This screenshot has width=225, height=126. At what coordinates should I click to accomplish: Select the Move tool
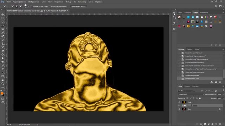(3, 14)
